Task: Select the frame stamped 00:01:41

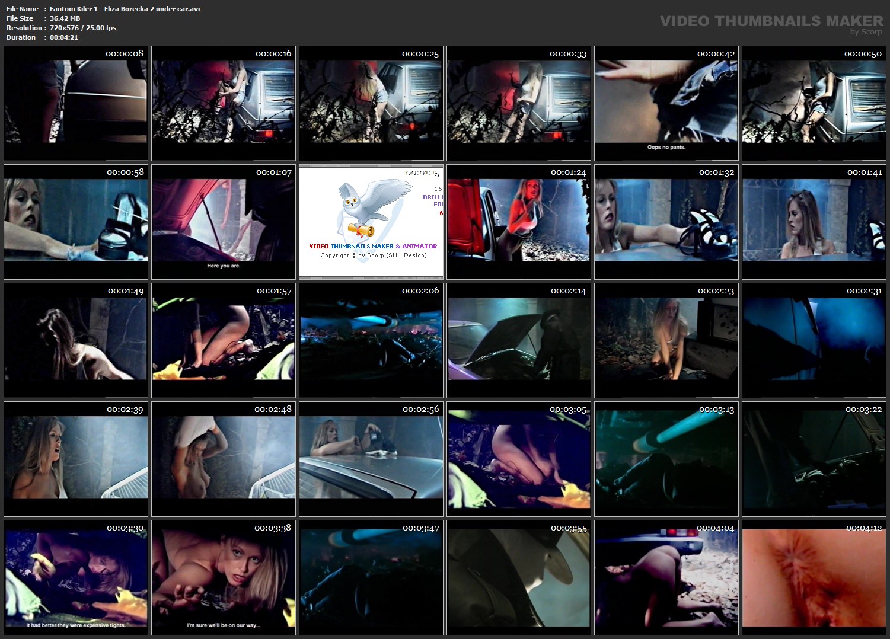Action: coord(814,222)
